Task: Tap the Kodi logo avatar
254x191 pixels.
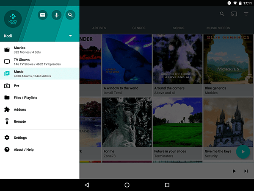Action: [x=13, y=19]
